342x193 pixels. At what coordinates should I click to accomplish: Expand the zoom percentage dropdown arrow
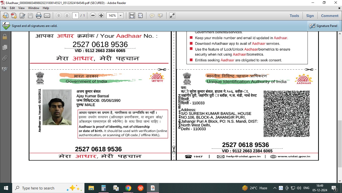click(x=120, y=16)
